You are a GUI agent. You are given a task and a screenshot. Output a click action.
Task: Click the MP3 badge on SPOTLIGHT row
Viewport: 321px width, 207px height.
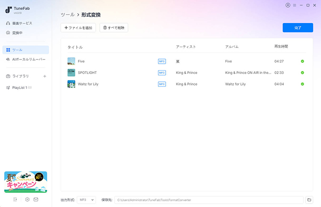(x=162, y=73)
